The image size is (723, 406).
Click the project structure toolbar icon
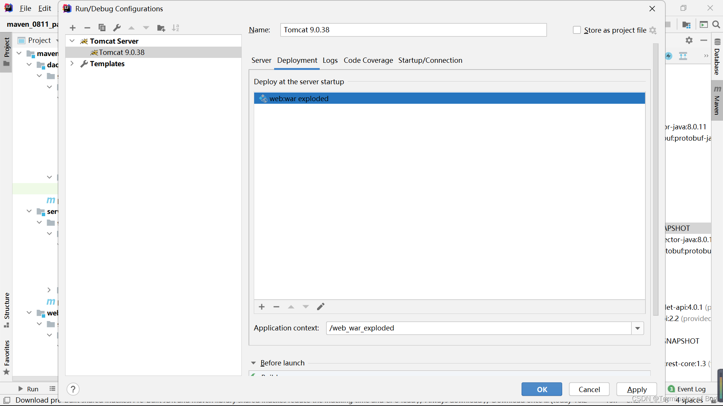pyautogui.click(x=686, y=25)
